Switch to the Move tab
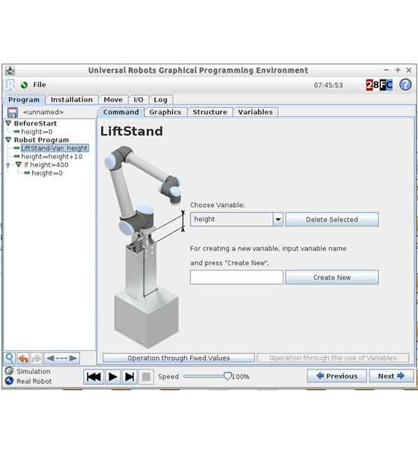The width and height of the screenshot is (418, 453). pos(114,100)
